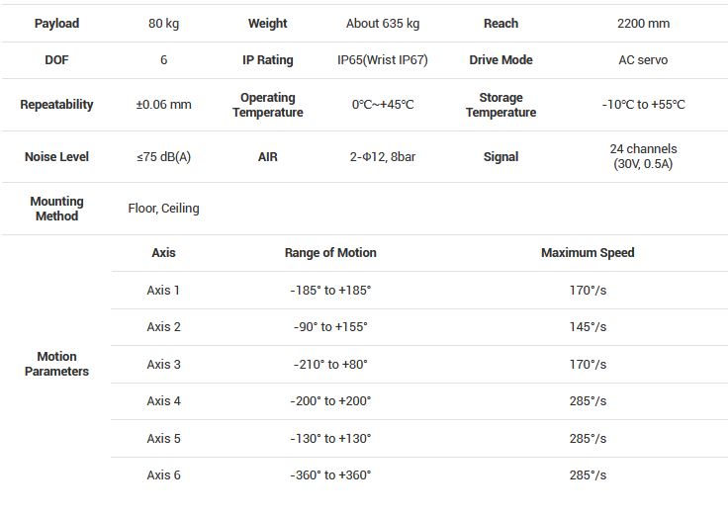
Task: Click the Operating Temperature label
Action: 267,105
